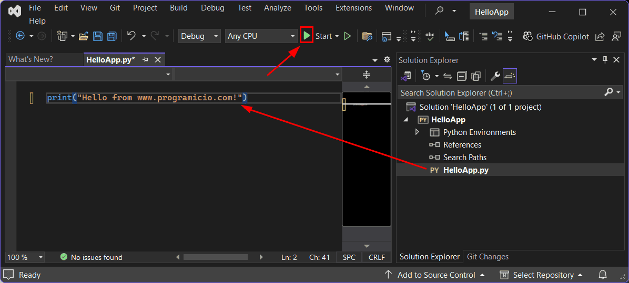Open the Debug configuration dropdown

199,36
